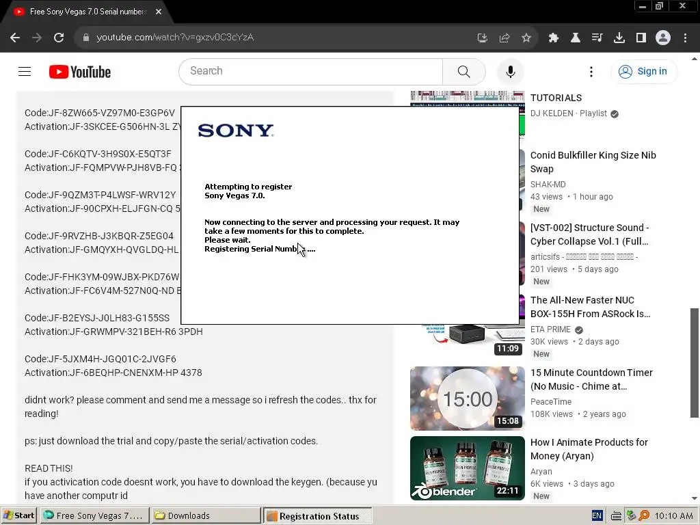This screenshot has width=700, height=525.
Task: Search with your voice microphone button
Action: click(510, 72)
